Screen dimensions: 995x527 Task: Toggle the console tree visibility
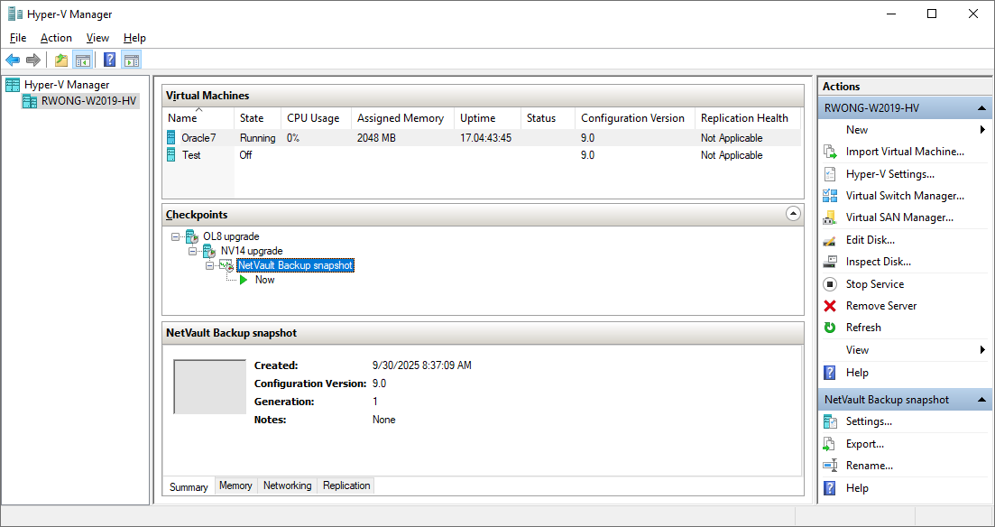pyautogui.click(x=83, y=60)
